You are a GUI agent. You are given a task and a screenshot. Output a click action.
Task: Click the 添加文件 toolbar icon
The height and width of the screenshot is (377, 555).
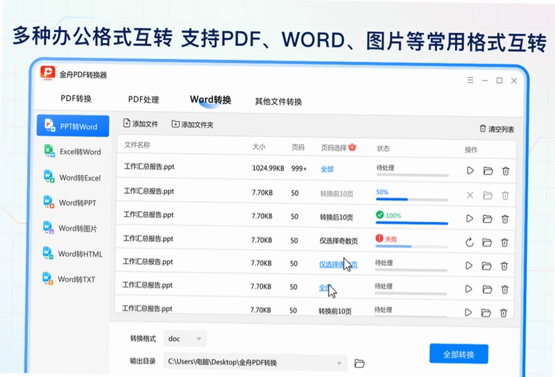click(127, 123)
